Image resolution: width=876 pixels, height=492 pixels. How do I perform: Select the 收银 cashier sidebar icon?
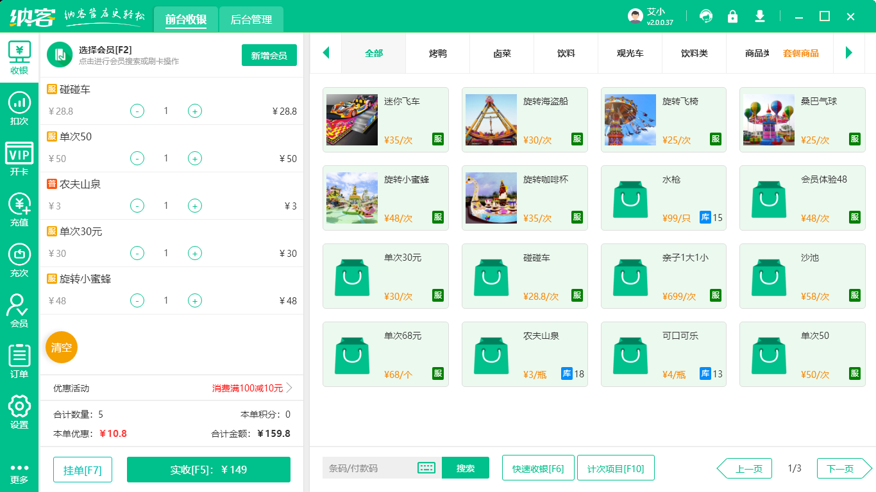click(x=20, y=55)
